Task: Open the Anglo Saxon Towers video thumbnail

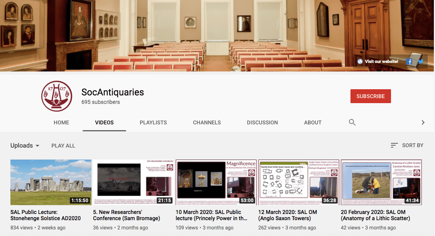Action: [x=298, y=182]
